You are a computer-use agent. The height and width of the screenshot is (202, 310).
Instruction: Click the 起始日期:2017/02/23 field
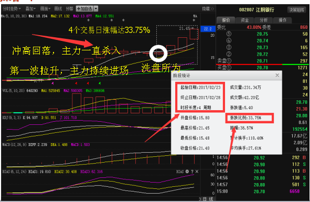(x=200, y=88)
